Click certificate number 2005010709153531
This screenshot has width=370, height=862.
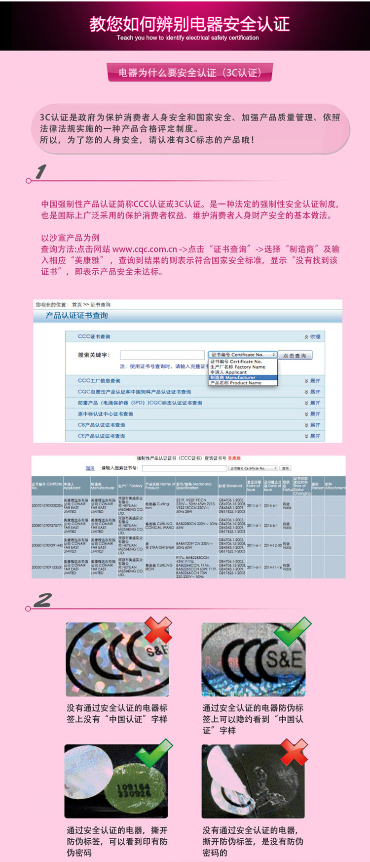tap(47, 567)
